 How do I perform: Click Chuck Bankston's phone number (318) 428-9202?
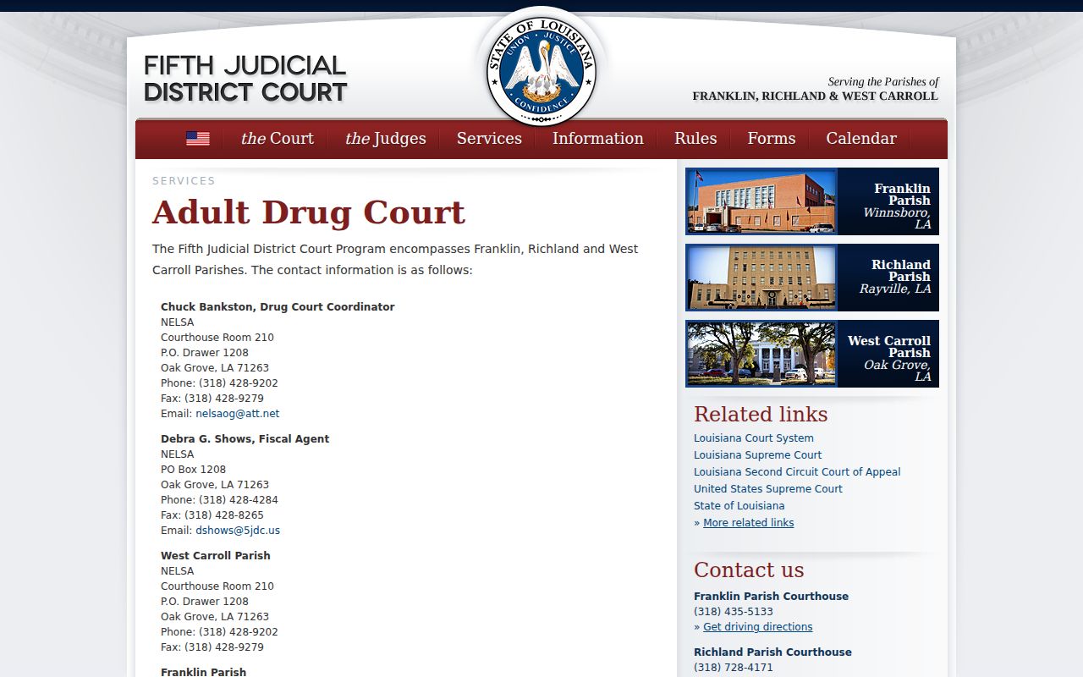coord(239,383)
